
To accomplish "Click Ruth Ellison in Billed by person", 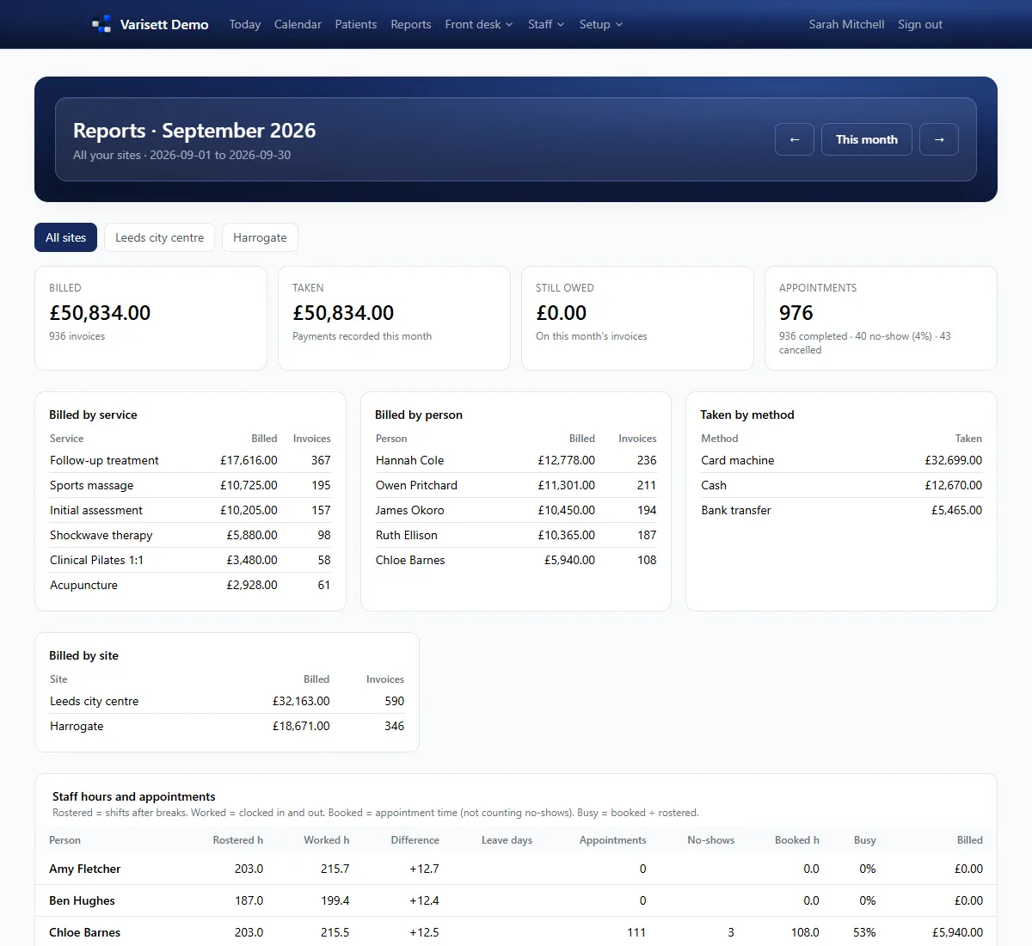I will 406,535.
